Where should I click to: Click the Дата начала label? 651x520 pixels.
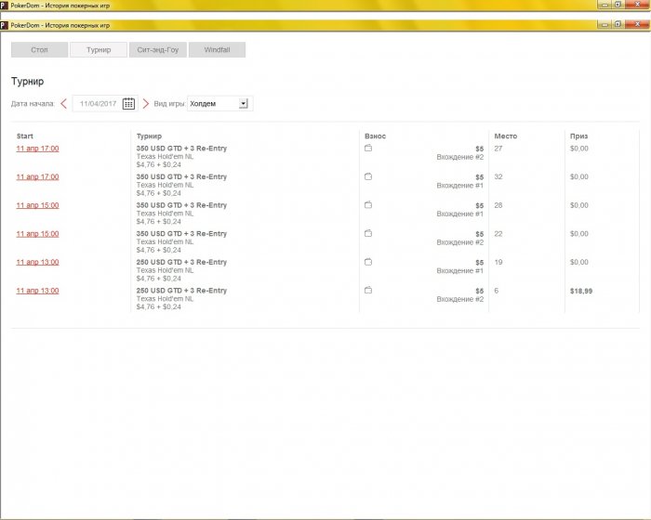33,104
